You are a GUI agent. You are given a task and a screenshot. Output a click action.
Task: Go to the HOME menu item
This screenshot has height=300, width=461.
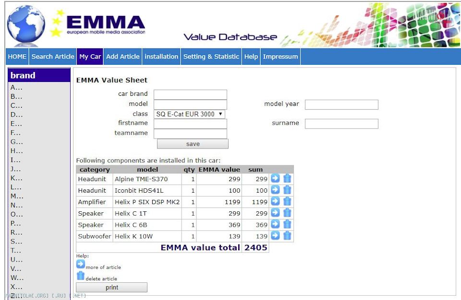pyautogui.click(x=17, y=57)
